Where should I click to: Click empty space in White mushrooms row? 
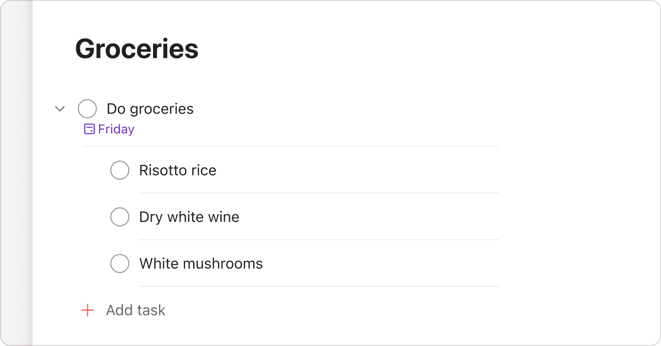click(x=381, y=264)
